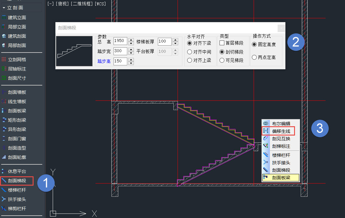The width and height of the screenshot is (345, 218).
Task: Decrease 楼梯板厚 value with down arrow
Action: click(175, 43)
